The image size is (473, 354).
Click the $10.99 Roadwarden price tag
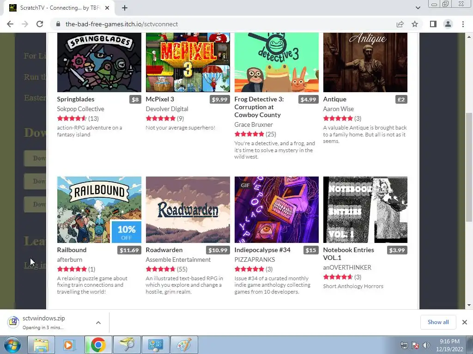pyautogui.click(x=218, y=250)
